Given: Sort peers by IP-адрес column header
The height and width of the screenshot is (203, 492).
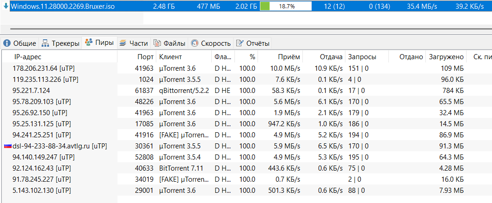Looking at the screenshot, I should [60, 57].
